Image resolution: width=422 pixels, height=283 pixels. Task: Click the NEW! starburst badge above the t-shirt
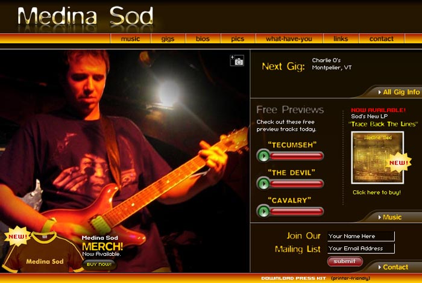click(17, 236)
